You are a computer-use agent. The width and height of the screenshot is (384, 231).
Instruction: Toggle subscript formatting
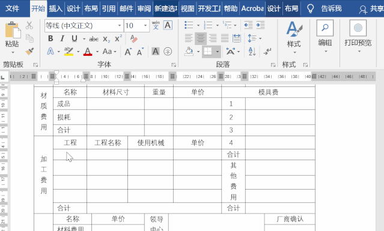[106, 39]
